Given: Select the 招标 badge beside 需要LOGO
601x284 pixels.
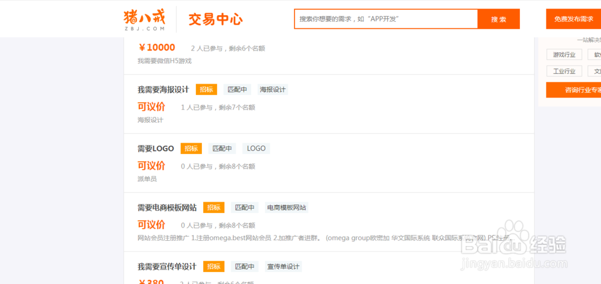Looking at the screenshot, I should click(191, 149).
